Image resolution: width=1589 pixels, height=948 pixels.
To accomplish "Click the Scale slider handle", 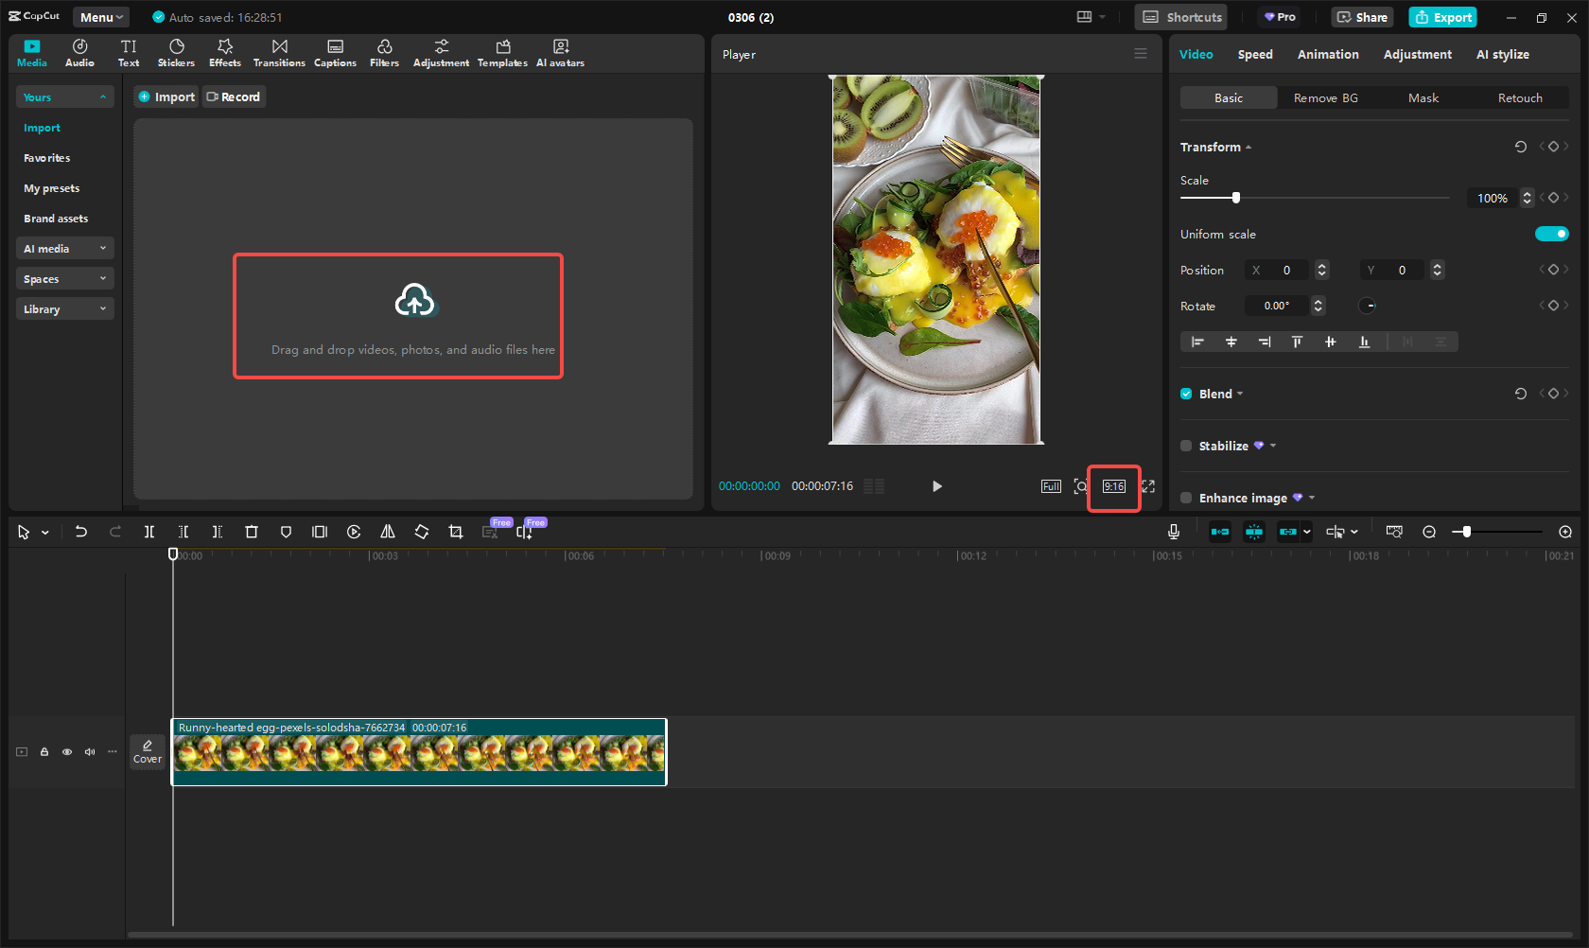I will coord(1235,198).
